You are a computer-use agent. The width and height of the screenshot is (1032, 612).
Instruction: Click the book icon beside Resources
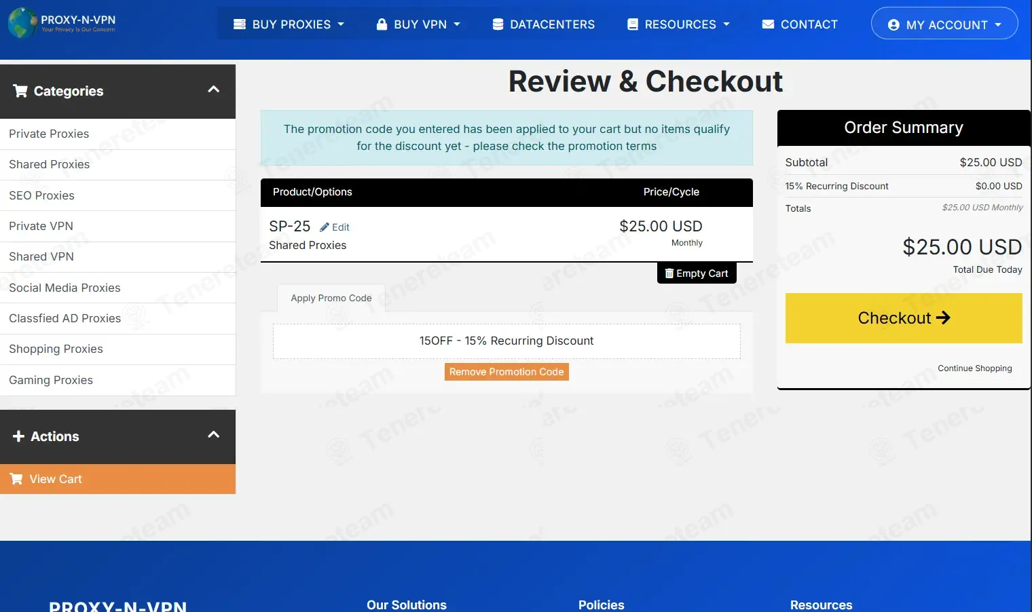coord(633,24)
